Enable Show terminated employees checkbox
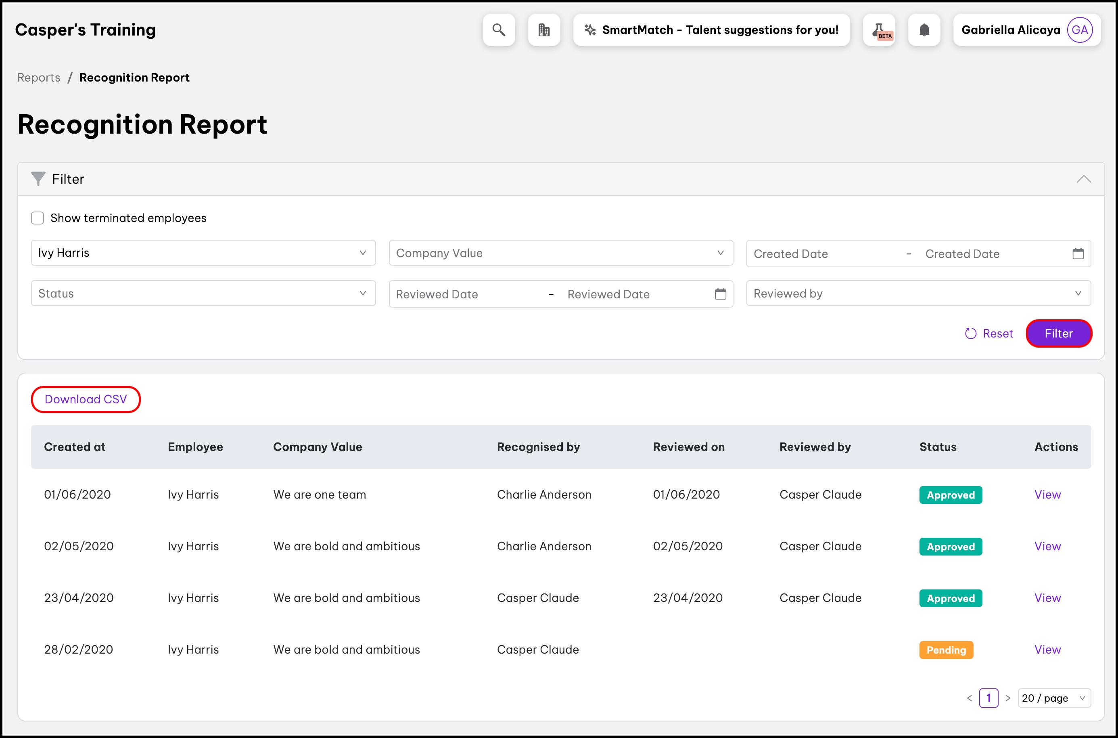The height and width of the screenshot is (738, 1118). coord(38,218)
